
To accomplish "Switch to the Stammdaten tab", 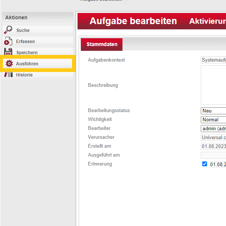I will point(102,44).
